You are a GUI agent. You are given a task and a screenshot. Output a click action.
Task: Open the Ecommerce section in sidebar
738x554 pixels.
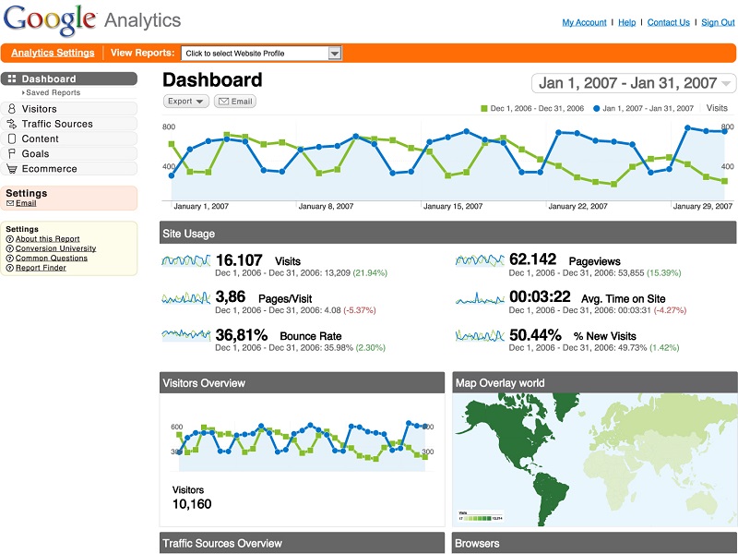click(69, 169)
